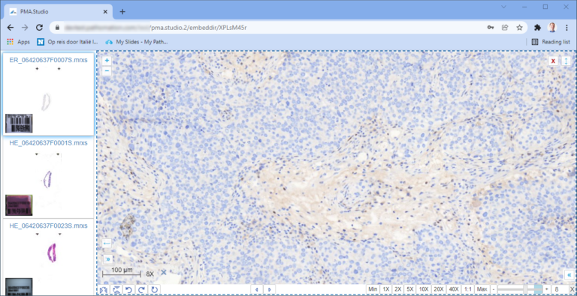Open slide HE_06420637F0001S.mrxs thumbnail
This screenshot has width=577, height=296.
[x=48, y=177]
